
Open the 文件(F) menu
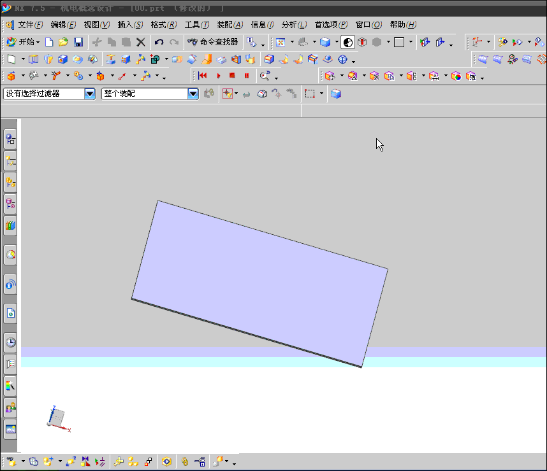[31, 25]
